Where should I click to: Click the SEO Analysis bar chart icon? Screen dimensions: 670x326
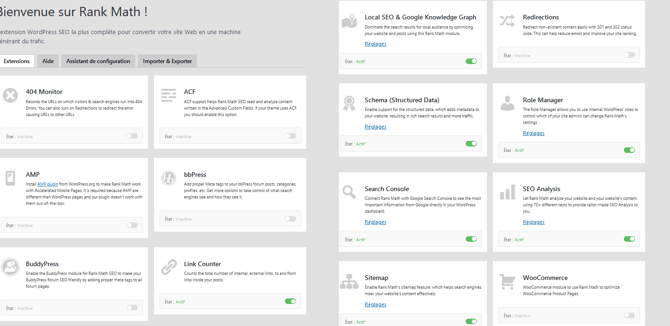tap(507, 192)
